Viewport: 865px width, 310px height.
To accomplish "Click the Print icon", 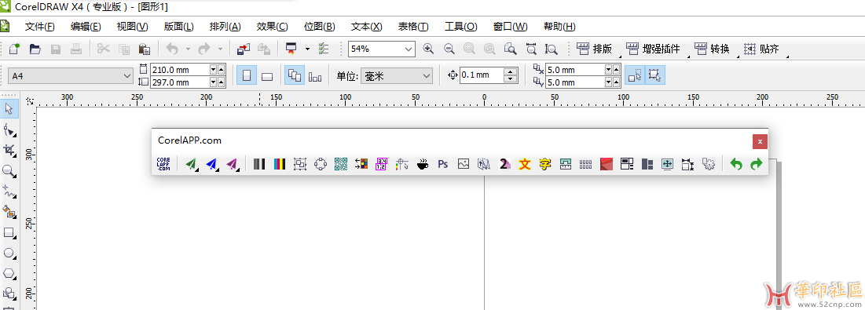I will tap(76, 49).
